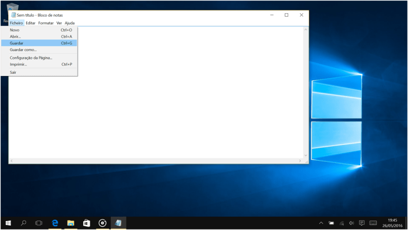This screenshot has width=408, height=230.
Task: Open Task View from the taskbar
Action: tap(39, 223)
